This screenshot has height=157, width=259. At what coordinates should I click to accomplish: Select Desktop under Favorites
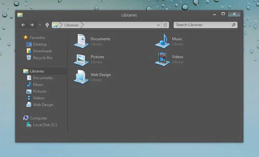(40, 44)
